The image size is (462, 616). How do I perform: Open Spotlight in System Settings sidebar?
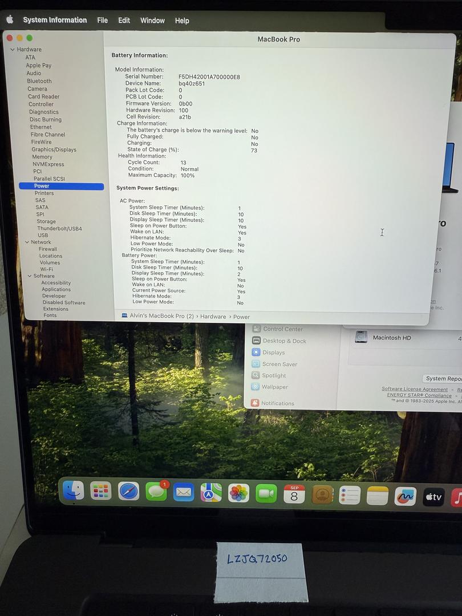click(269, 375)
